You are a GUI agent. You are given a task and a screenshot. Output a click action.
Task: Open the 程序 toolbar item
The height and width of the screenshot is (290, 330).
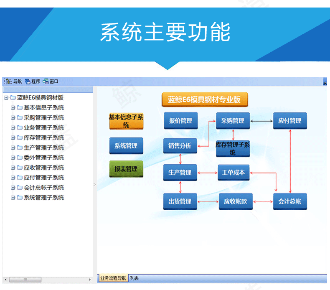coord(33,81)
